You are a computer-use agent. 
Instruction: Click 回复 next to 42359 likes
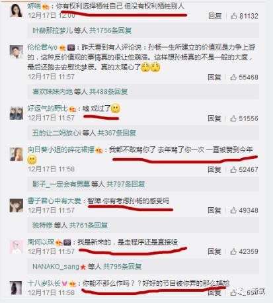coord(214,251)
